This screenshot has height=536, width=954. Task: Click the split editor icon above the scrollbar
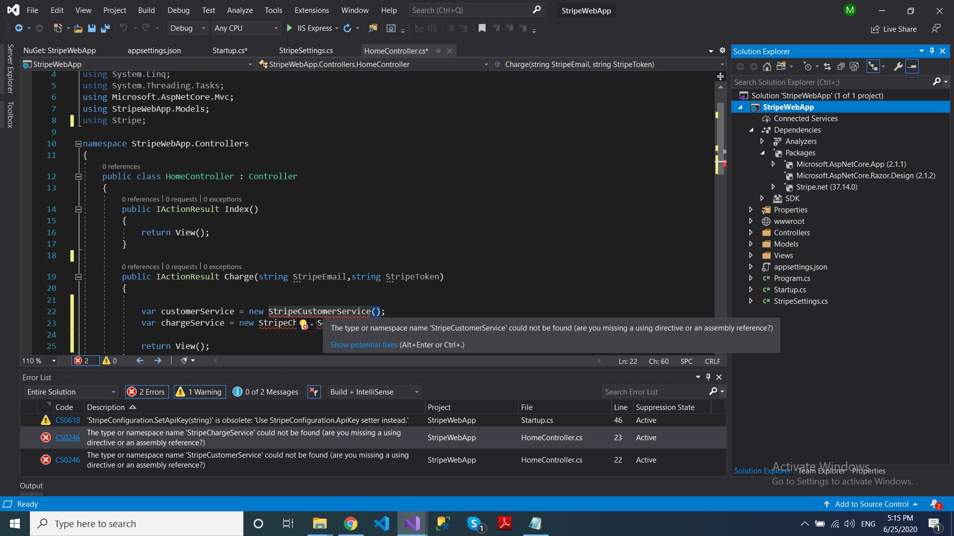coord(720,76)
